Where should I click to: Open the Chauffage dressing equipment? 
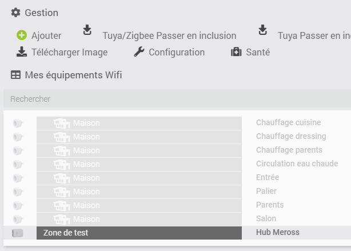click(x=291, y=136)
